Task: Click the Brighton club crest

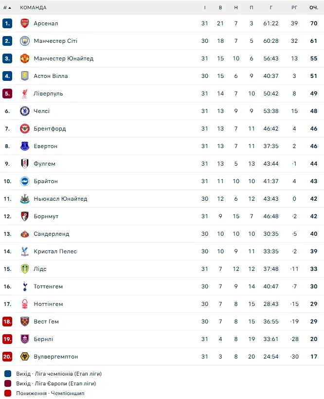Action: pyautogui.click(x=25, y=181)
